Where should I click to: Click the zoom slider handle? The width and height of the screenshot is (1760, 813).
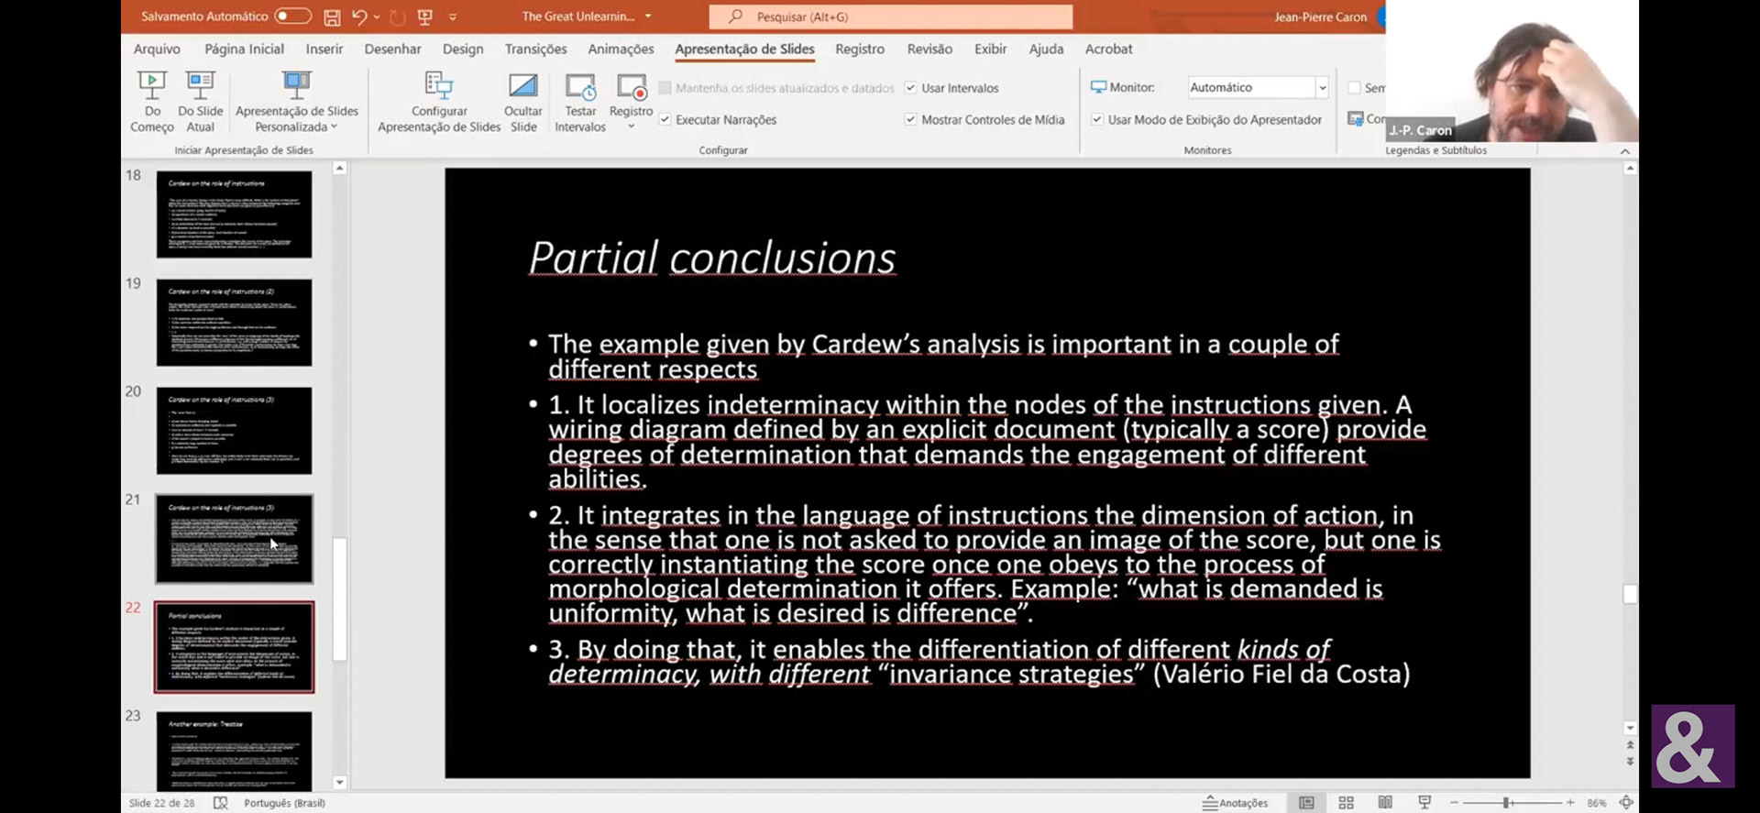tap(1506, 803)
